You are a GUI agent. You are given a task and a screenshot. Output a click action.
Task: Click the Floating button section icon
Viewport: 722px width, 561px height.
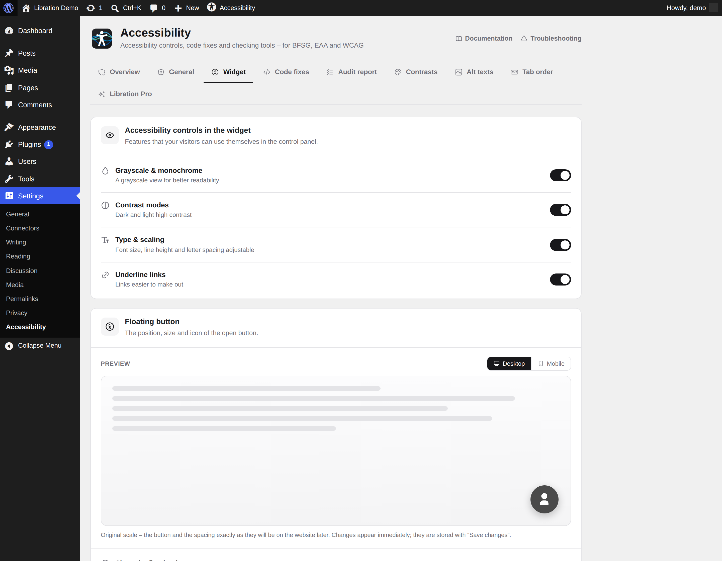click(x=110, y=327)
